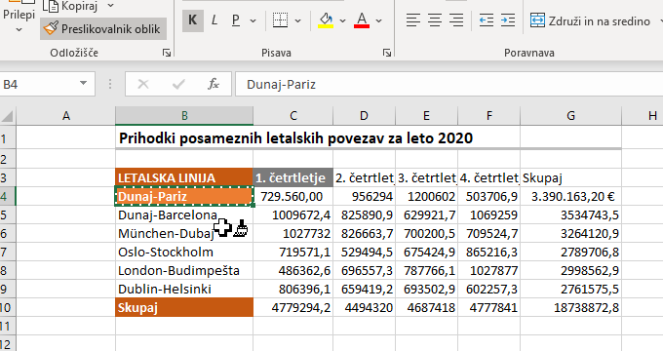Click cell Dunaj-Barcelona
Screen dimensions: 663x351
click(x=184, y=214)
